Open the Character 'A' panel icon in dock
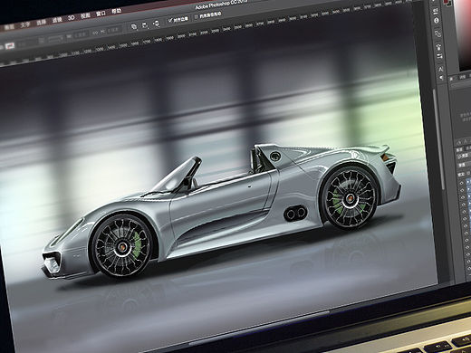 (440, 69)
